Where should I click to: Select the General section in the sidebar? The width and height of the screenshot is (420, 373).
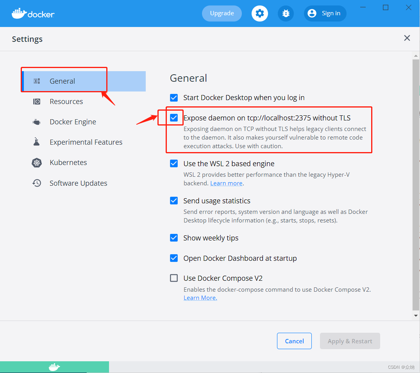[62, 81]
